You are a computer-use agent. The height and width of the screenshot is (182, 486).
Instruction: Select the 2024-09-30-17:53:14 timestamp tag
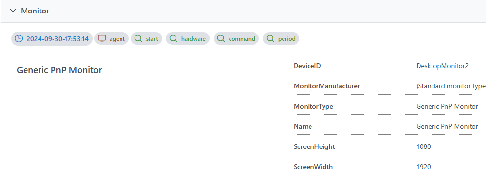coord(52,38)
